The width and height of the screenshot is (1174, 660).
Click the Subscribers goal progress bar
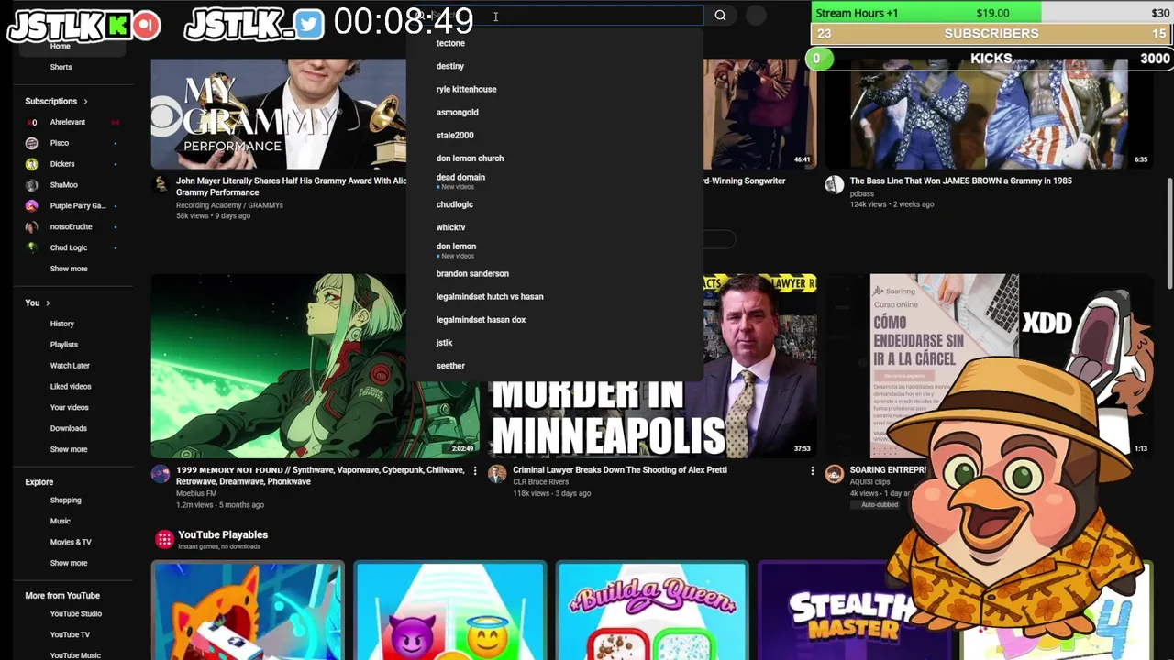tap(992, 34)
